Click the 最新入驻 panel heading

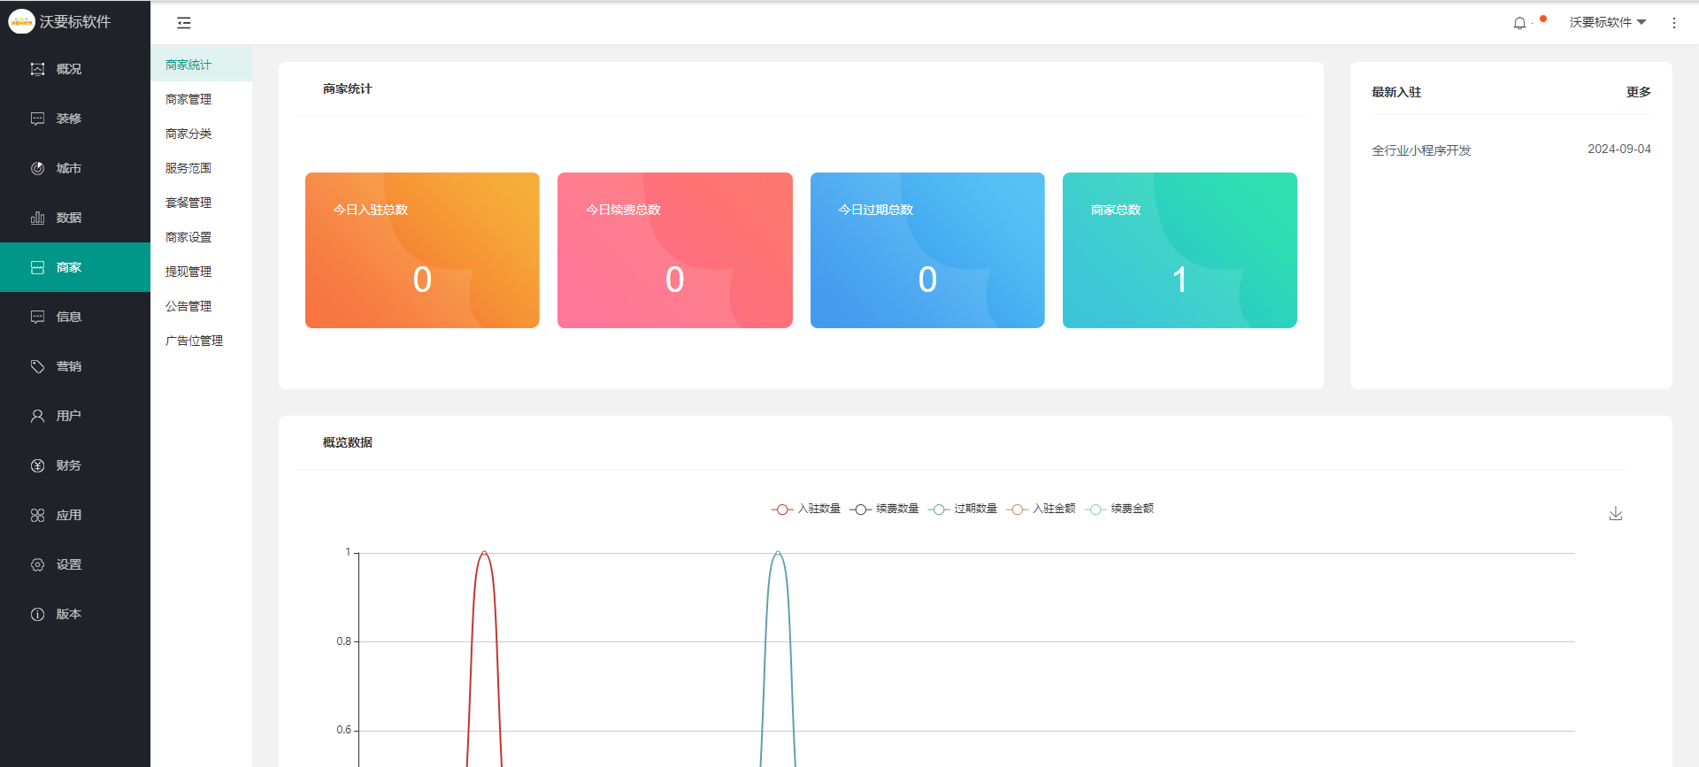1396,92
